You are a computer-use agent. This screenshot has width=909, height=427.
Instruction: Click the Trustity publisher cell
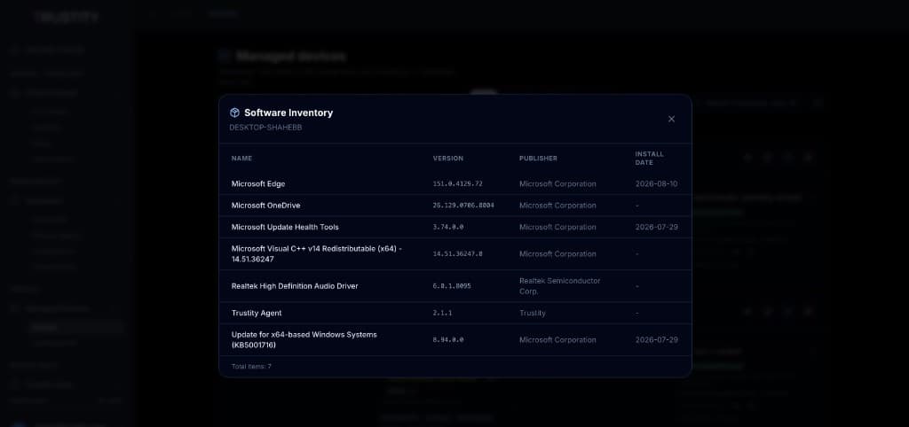point(533,313)
